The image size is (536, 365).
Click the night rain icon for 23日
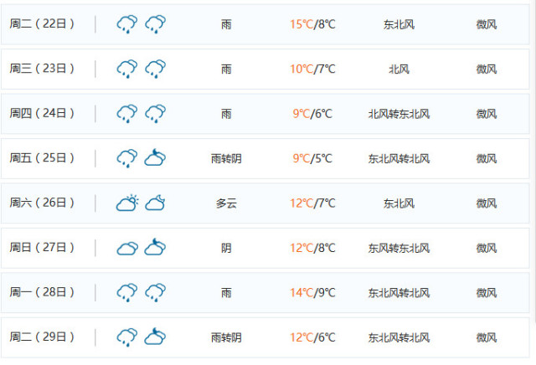click(x=156, y=69)
